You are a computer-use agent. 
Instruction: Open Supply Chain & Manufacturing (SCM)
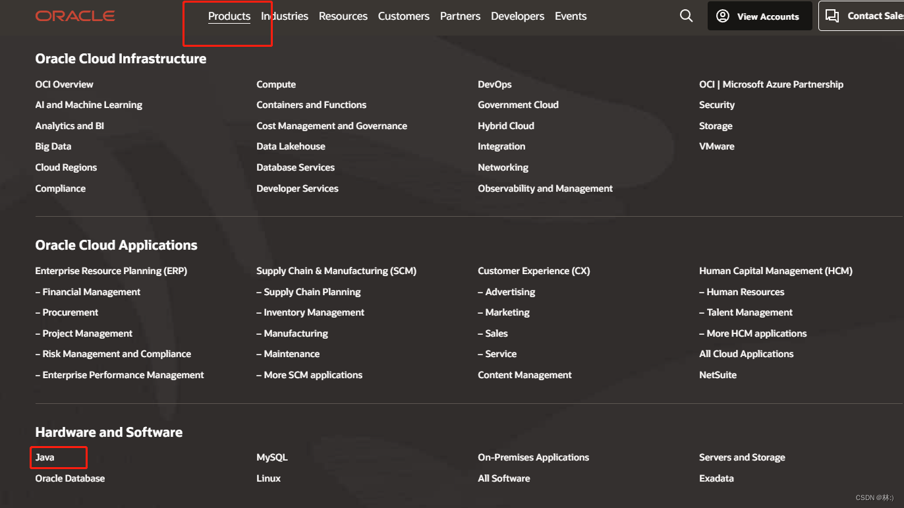pyautogui.click(x=336, y=271)
